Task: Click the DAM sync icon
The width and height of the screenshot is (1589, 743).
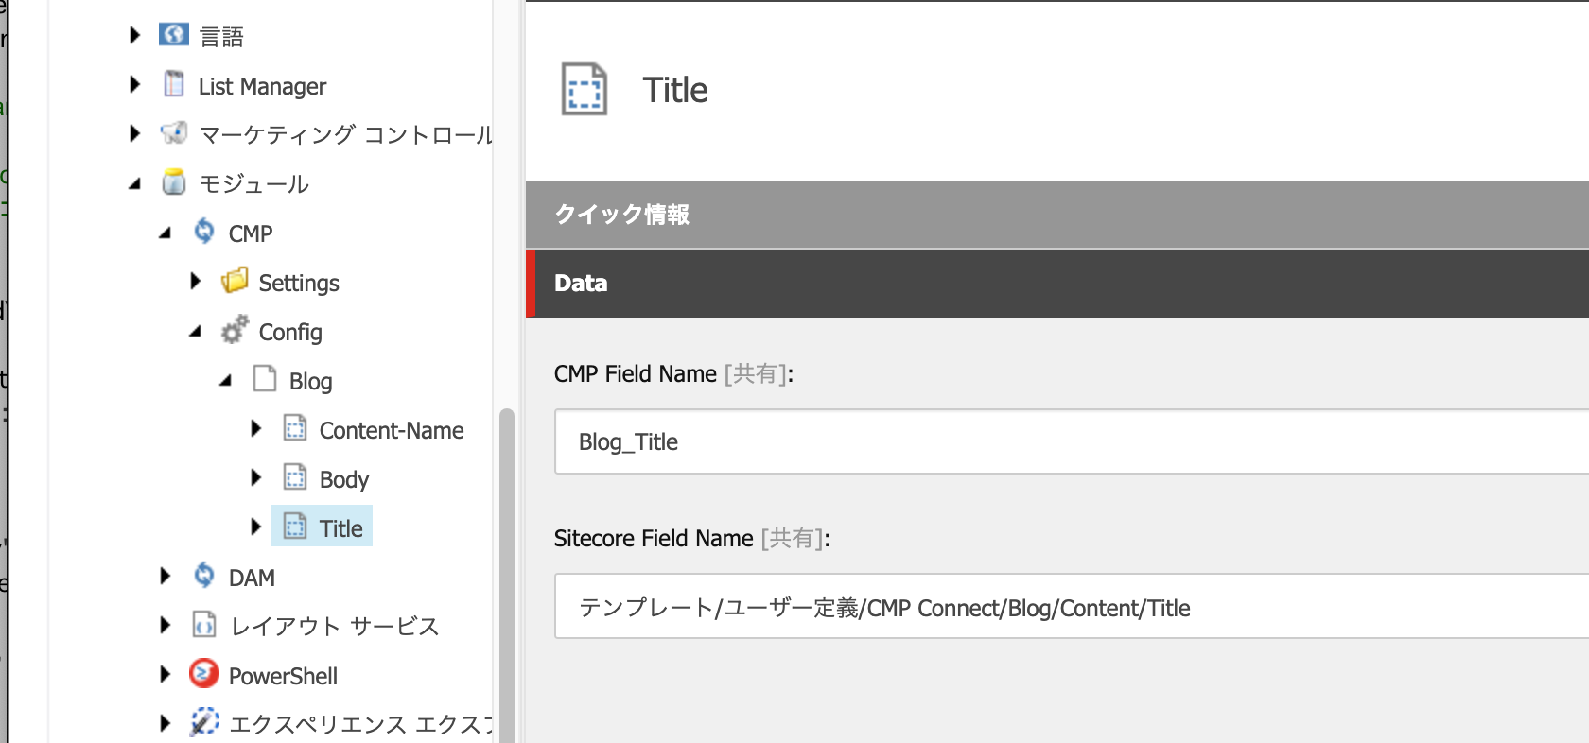Action: click(x=204, y=576)
